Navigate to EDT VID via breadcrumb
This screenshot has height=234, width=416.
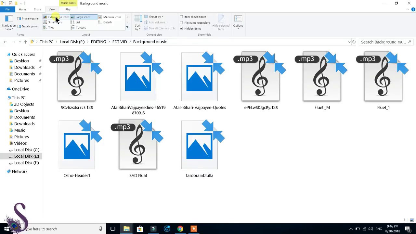click(119, 42)
